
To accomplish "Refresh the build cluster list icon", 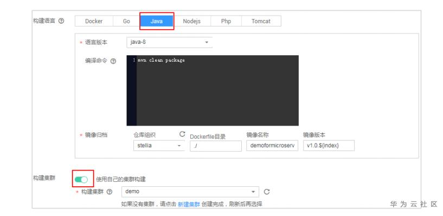I will [267, 192].
